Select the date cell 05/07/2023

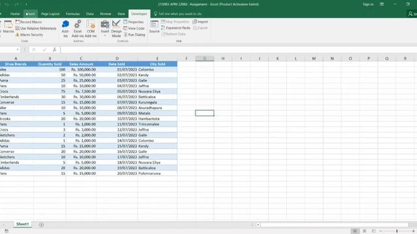tap(117, 91)
